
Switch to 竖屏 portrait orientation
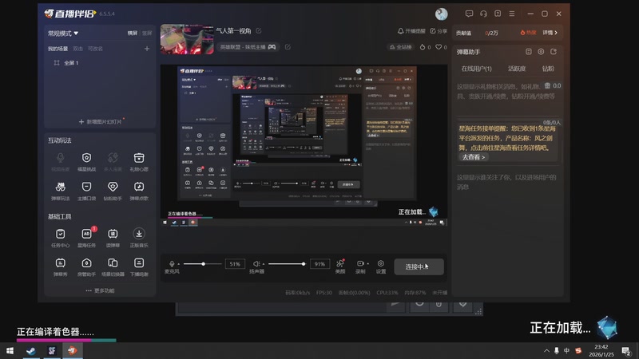click(147, 33)
